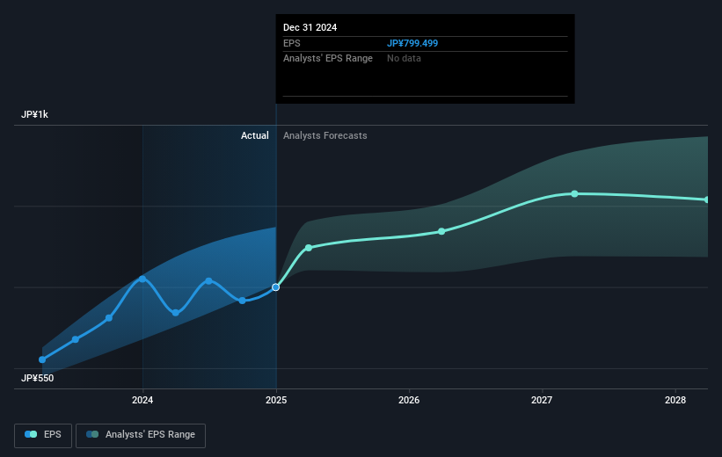Click the 'Dec 31 2024' tooltip date
The image size is (722, 457).
tap(310, 27)
